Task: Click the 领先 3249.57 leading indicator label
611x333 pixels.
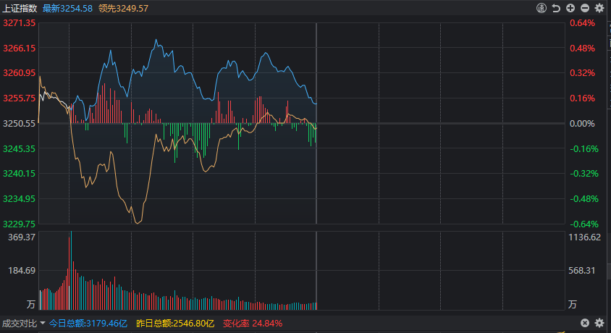Action: tap(123, 8)
